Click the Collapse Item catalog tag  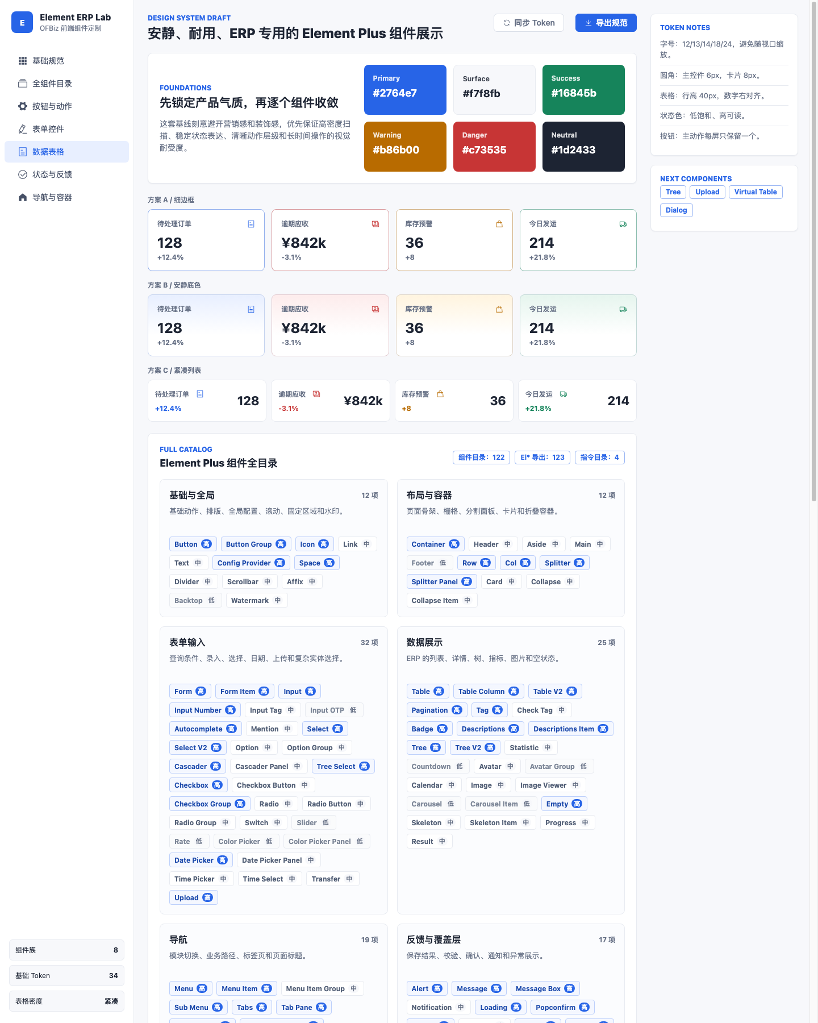tap(442, 600)
